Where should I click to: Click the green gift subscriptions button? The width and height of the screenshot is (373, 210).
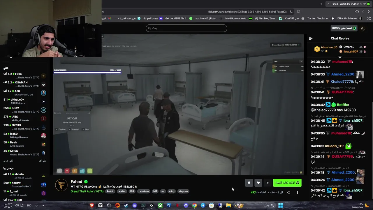click(x=287, y=183)
